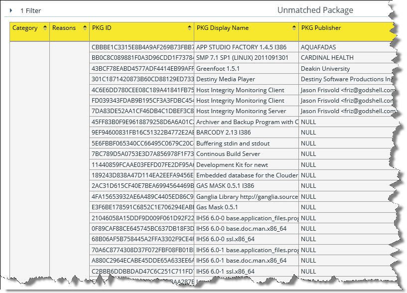Click the Reasons column header label
The image size is (407, 293).
(x=64, y=28)
